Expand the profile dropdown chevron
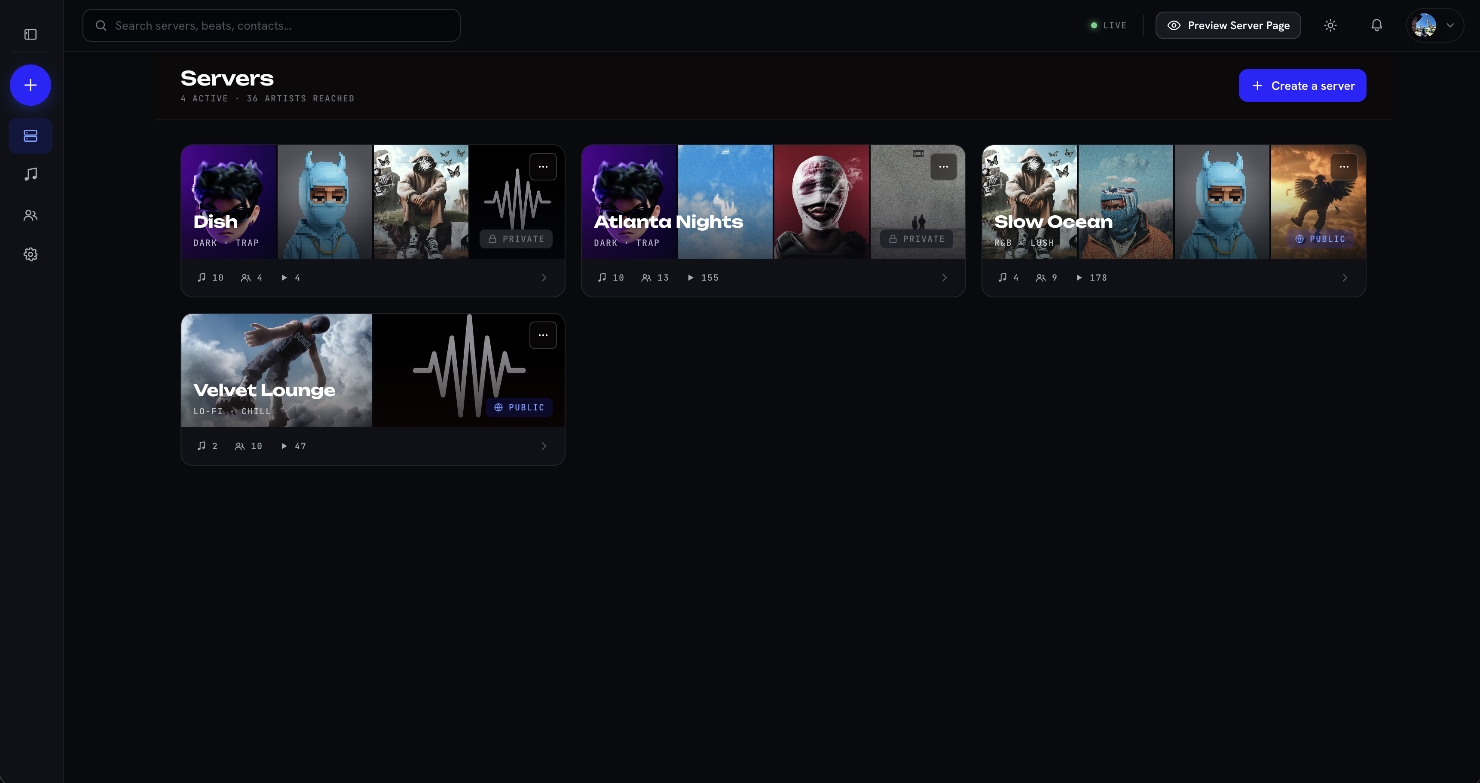Screen dimensions: 1480x783 coord(1450,25)
